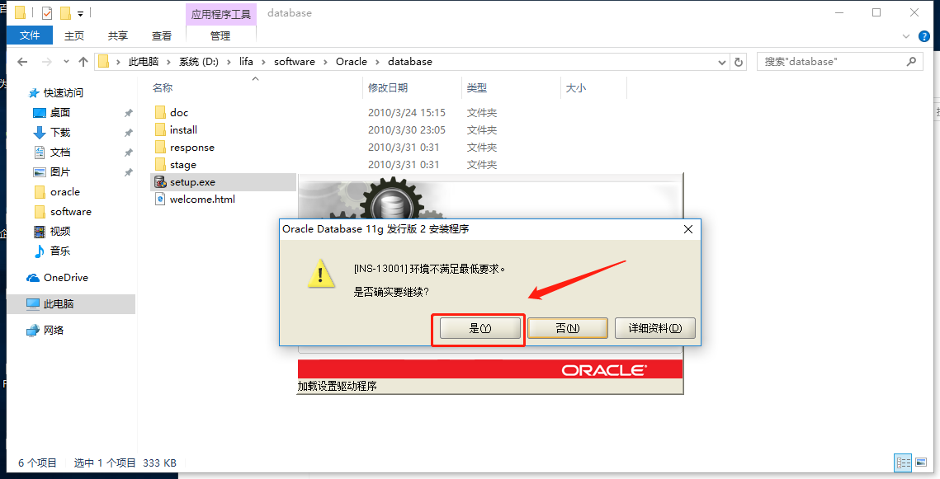
Task: Switch to details view icon
Action: point(903,463)
